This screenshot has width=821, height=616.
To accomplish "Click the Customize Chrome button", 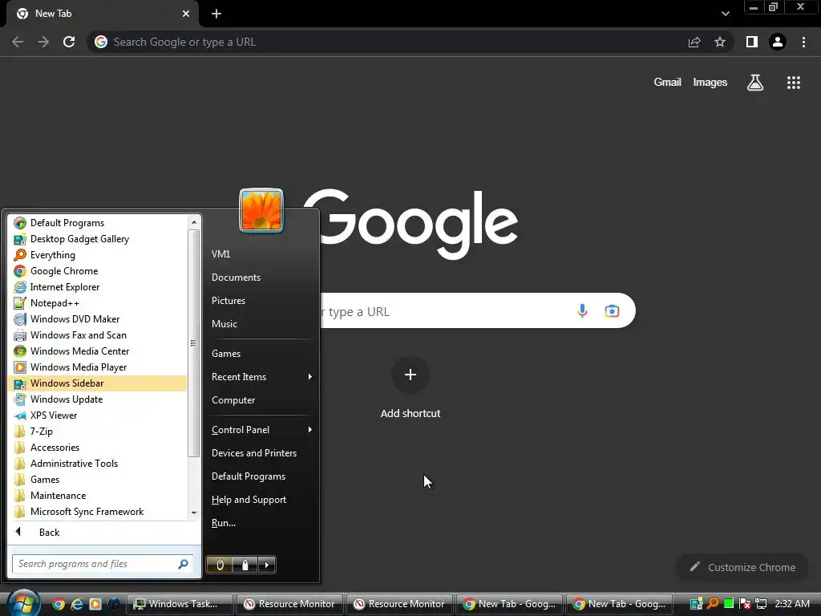I will coord(742,567).
